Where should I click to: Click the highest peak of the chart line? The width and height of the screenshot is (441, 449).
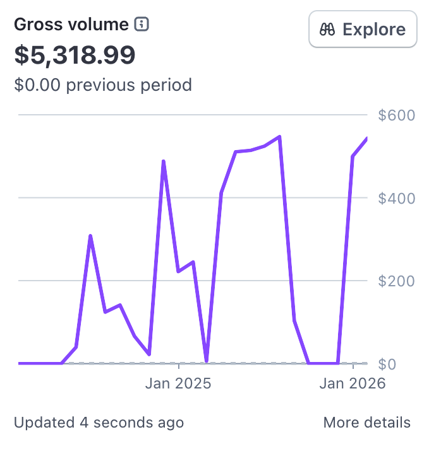click(279, 137)
